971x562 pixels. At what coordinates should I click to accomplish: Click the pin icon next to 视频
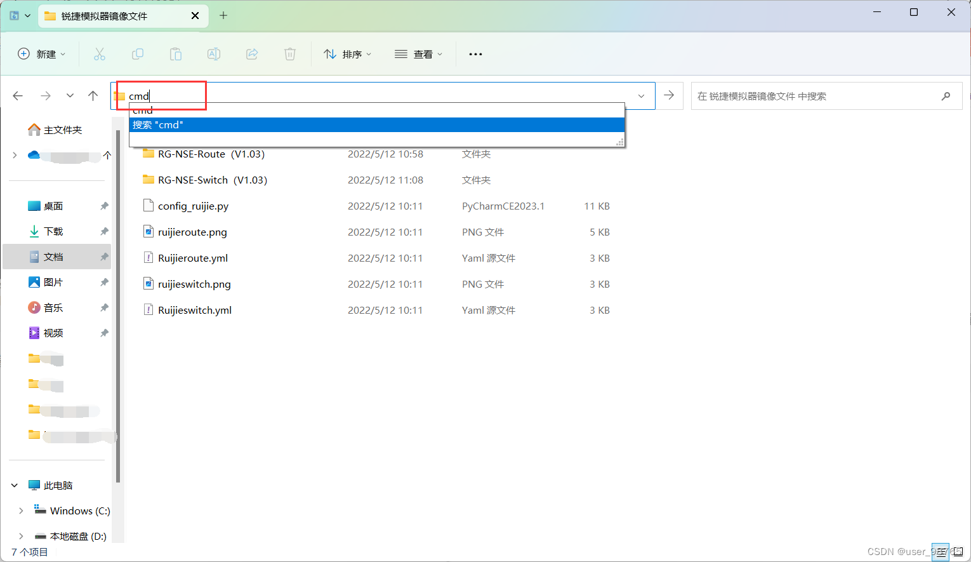point(104,333)
